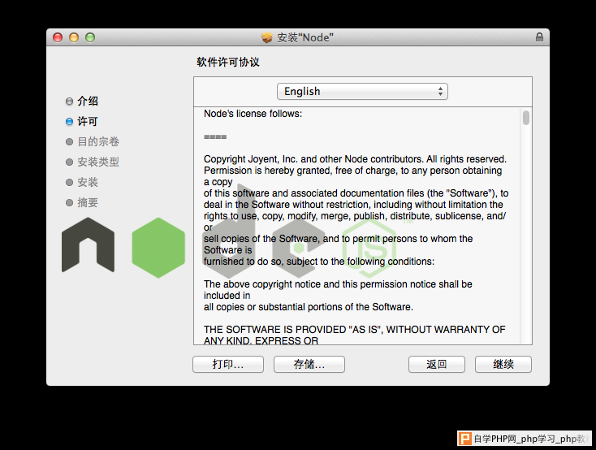596x450 pixels.
Task: Click the text "Node's license follows:"
Action: pyautogui.click(x=253, y=114)
